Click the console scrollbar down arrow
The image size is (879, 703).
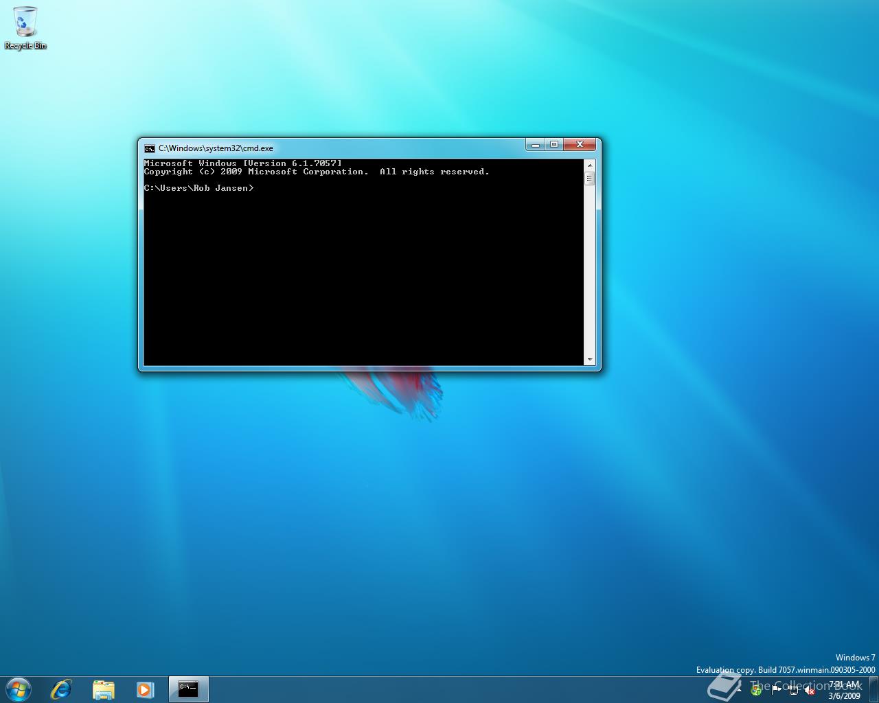click(x=589, y=360)
